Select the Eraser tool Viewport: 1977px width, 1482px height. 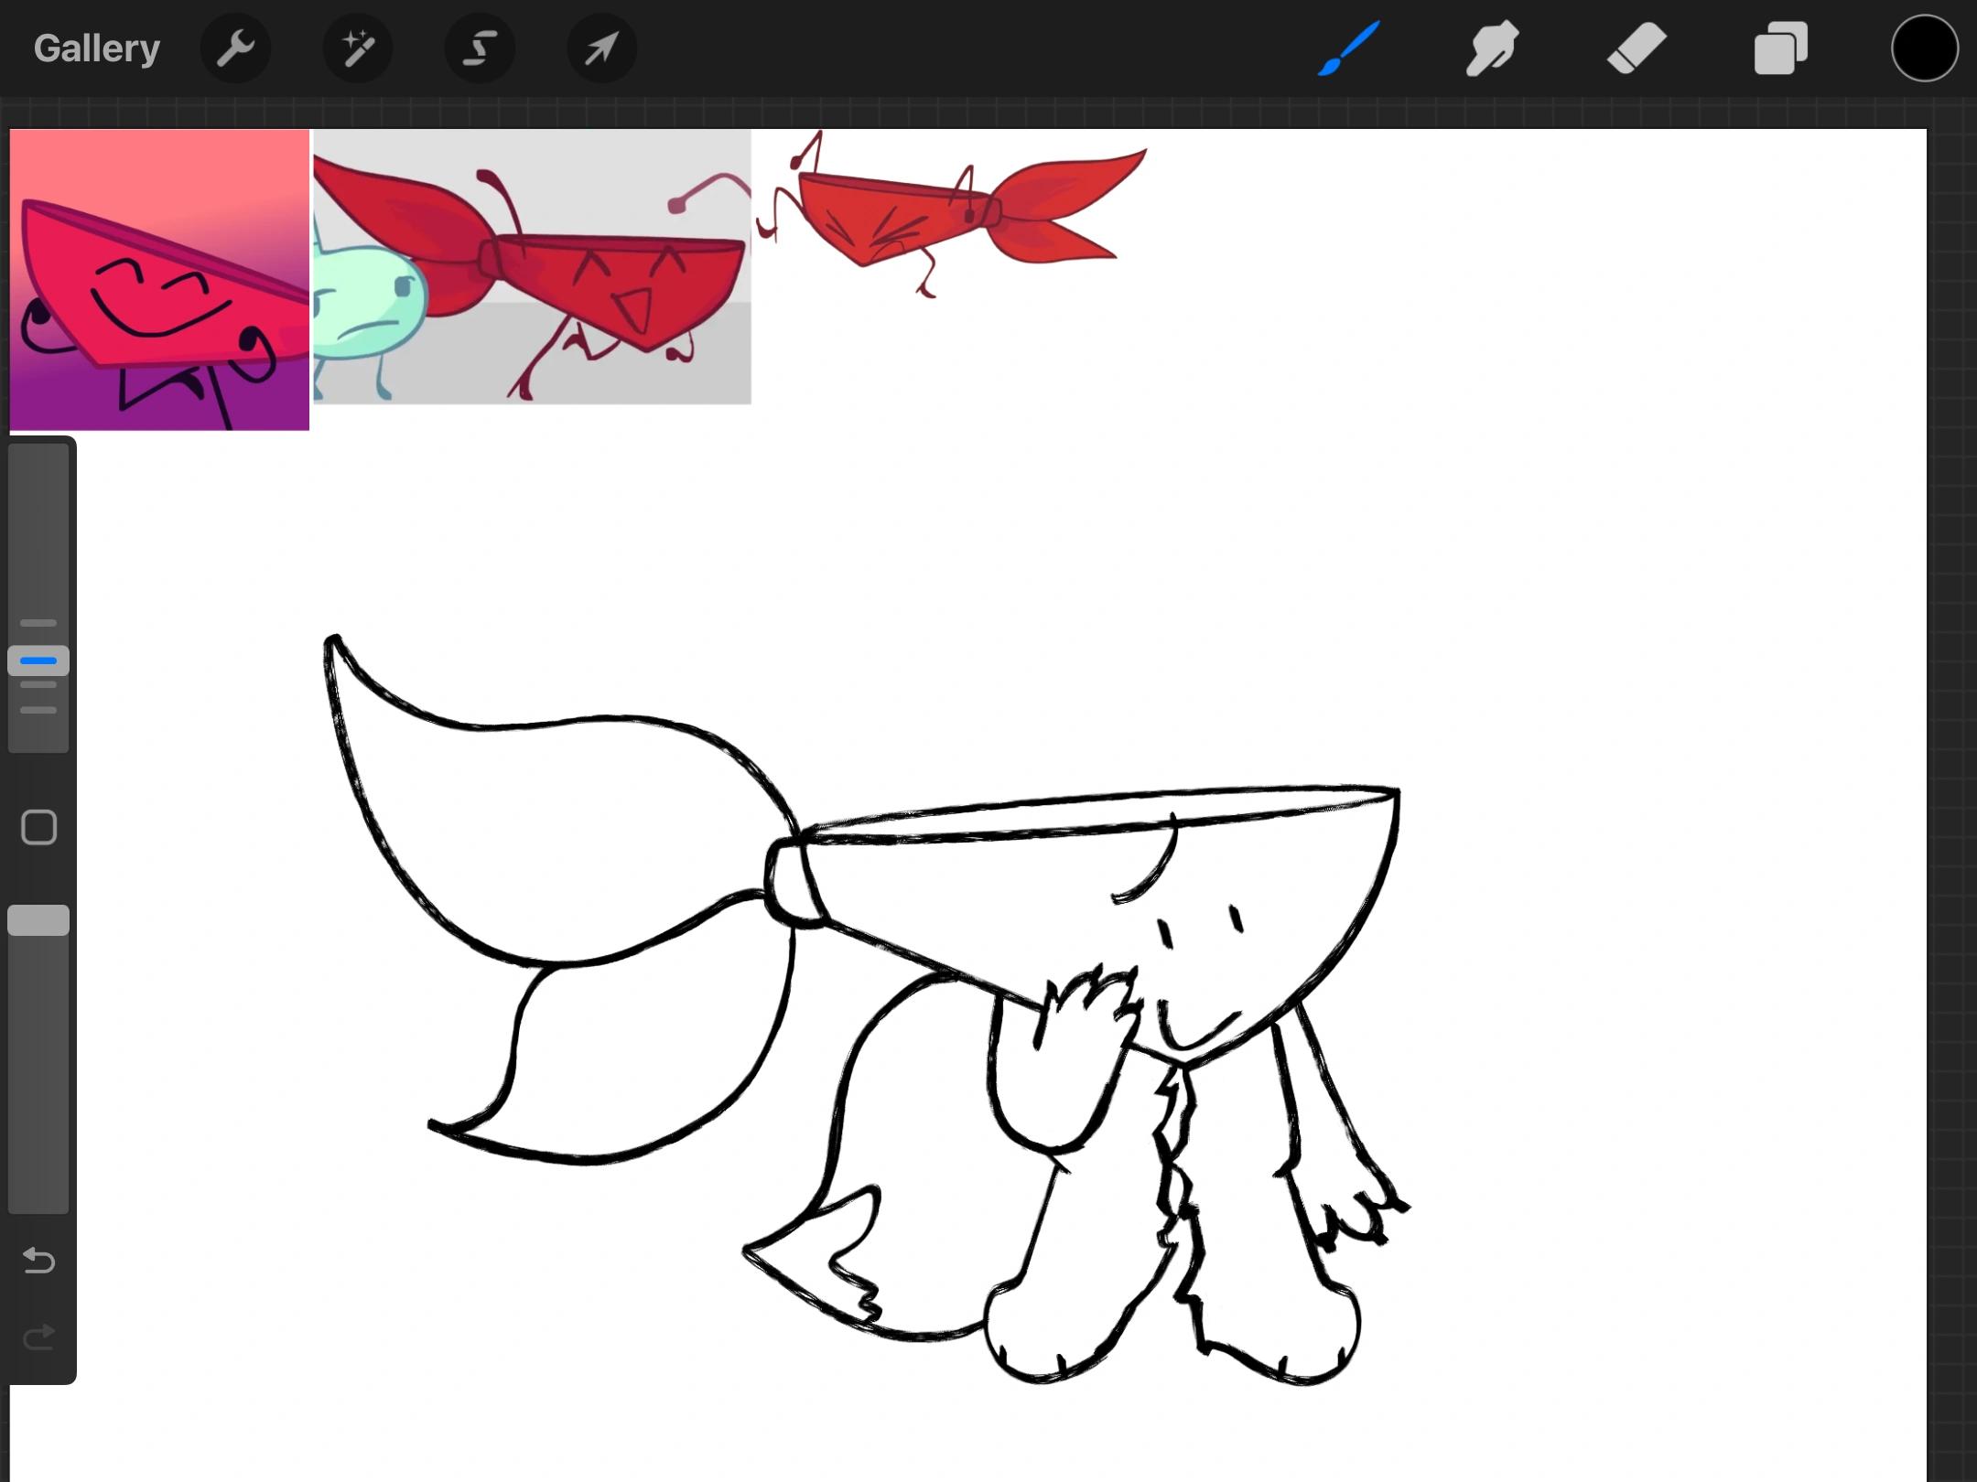[x=1637, y=48]
